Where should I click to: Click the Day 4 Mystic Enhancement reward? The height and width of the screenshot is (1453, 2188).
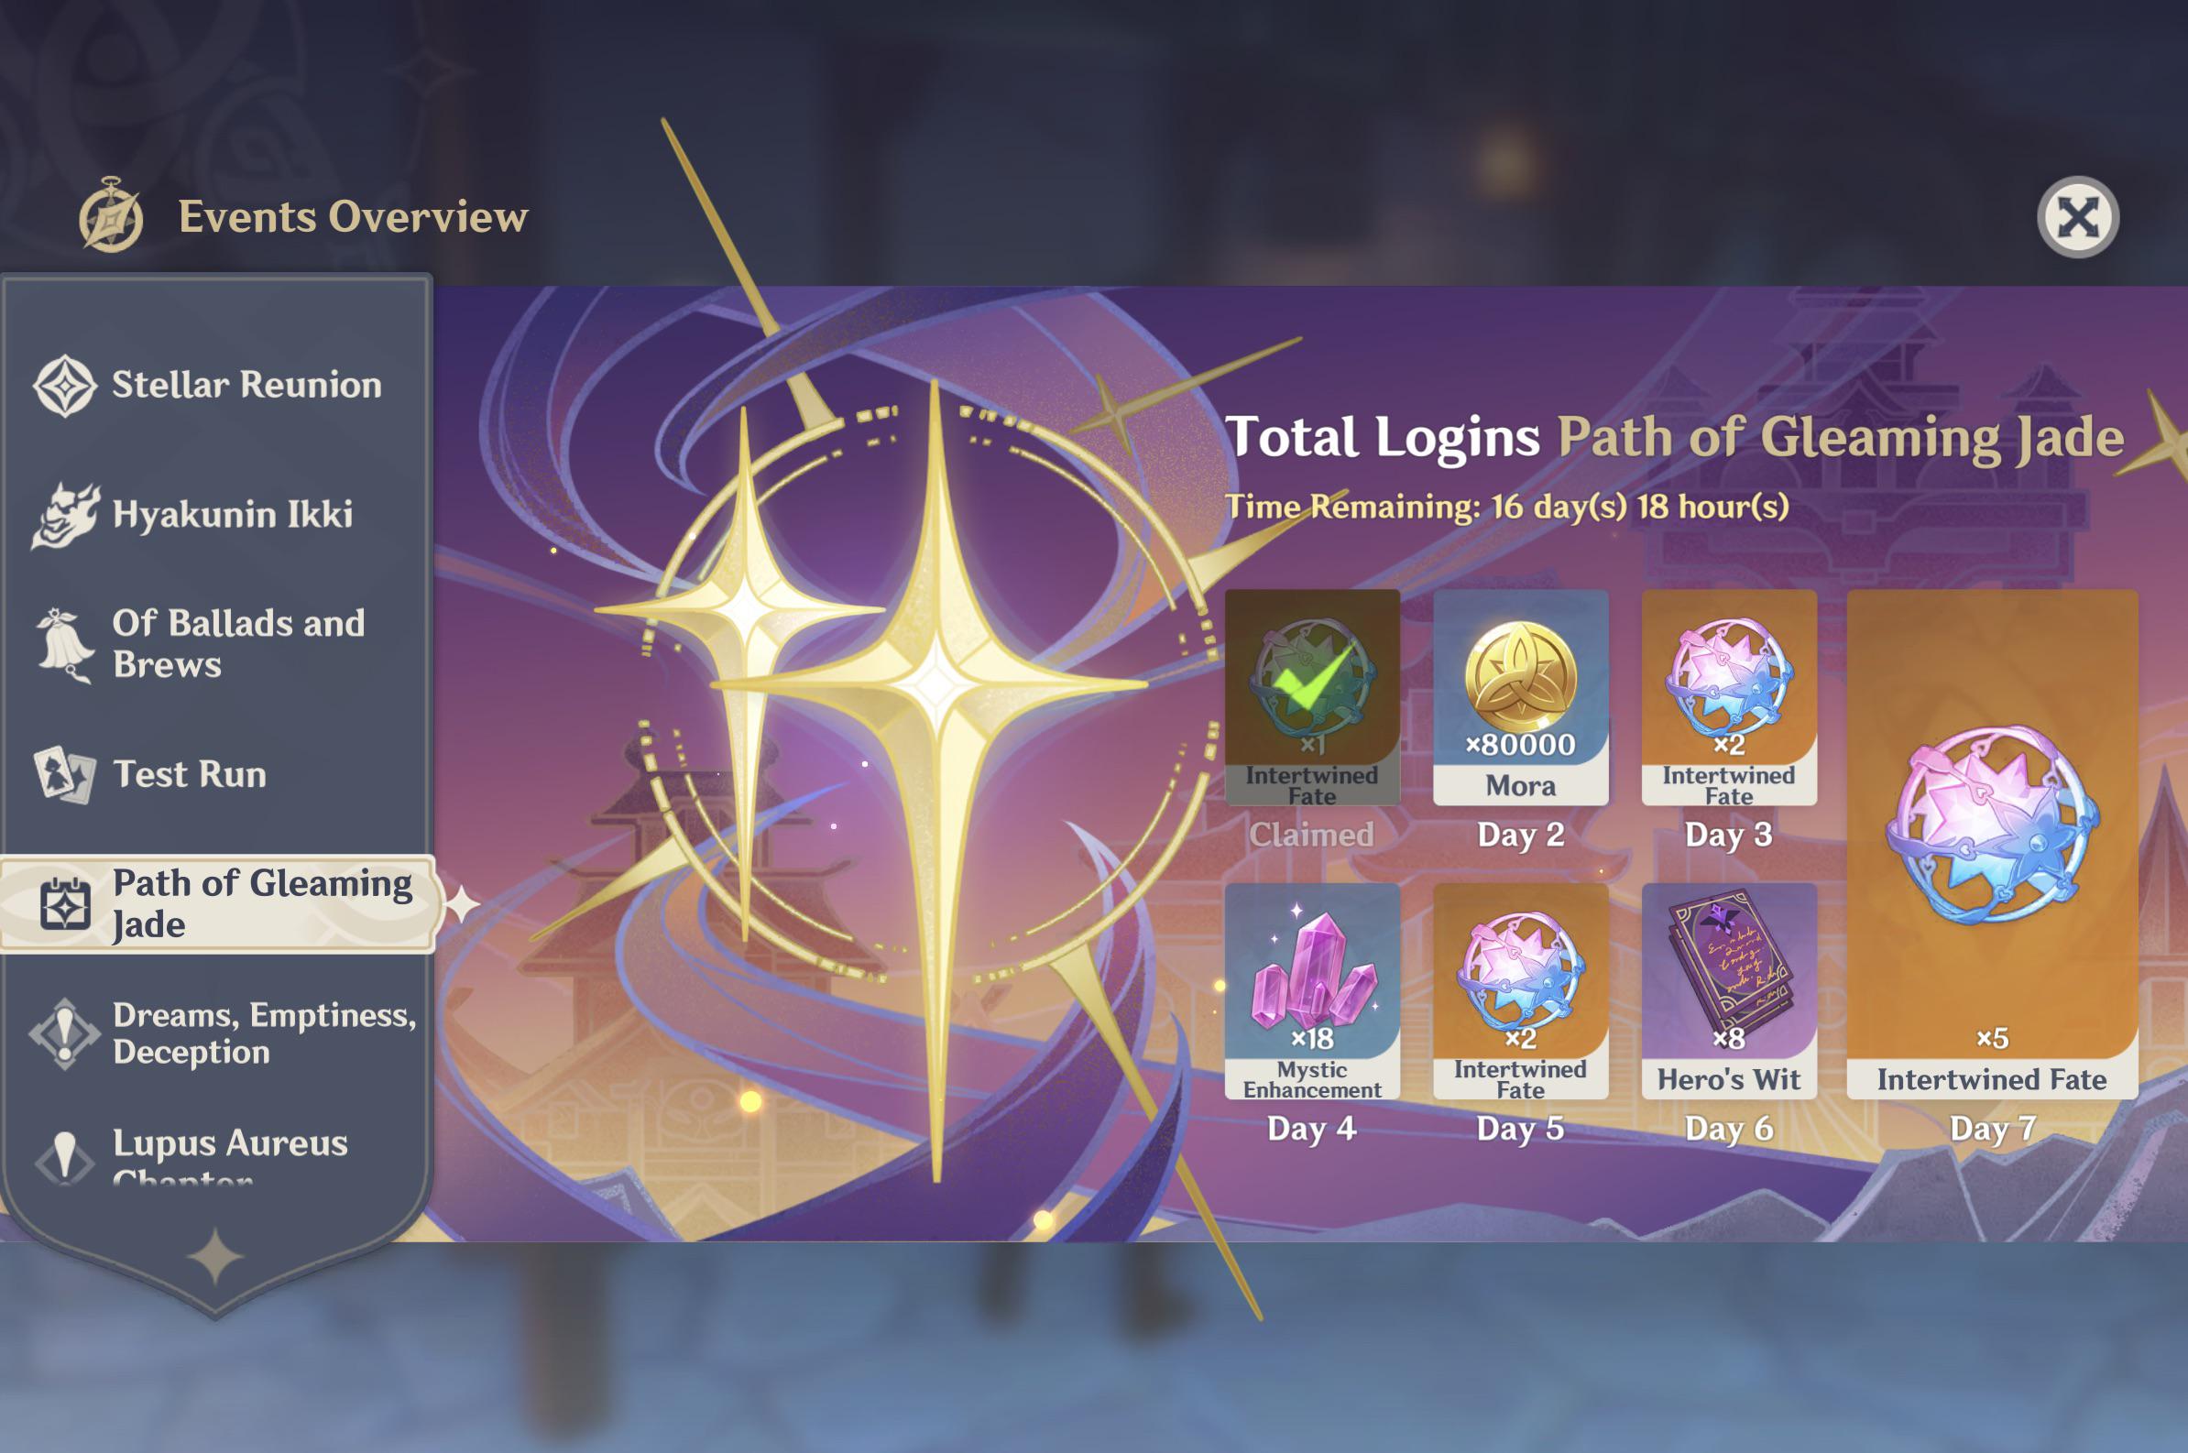tap(1312, 990)
